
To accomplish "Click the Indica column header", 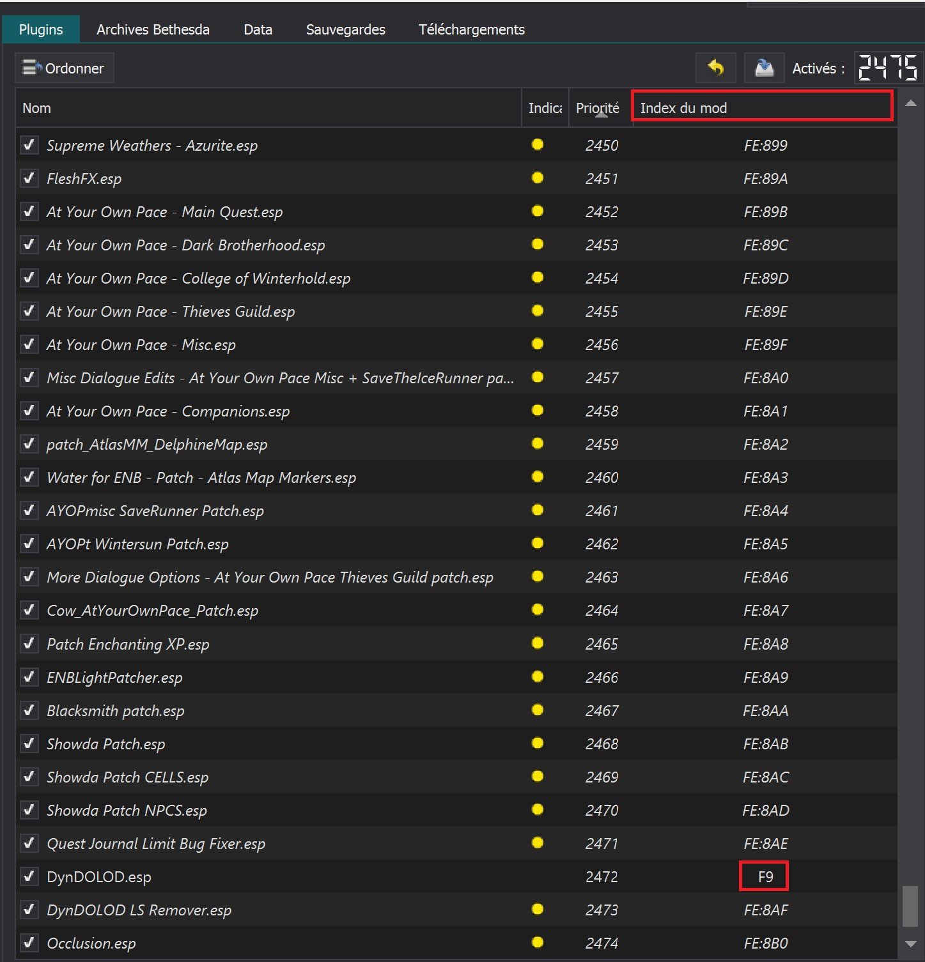I will (545, 108).
